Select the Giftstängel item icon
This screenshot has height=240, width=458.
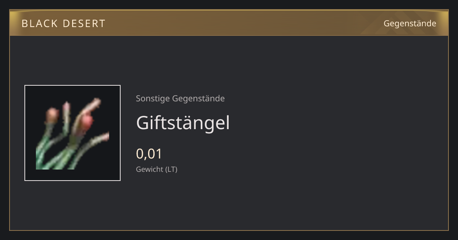(73, 133)
